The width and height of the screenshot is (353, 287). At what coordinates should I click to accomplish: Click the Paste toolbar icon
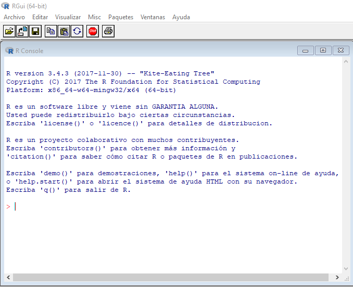pyautogui.click(x=64, y=31)
